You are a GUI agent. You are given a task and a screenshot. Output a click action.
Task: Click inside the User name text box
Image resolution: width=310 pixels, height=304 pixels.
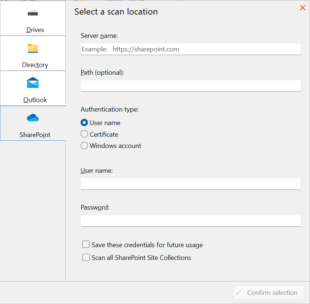pyautogui.click(x=190, y=184)
